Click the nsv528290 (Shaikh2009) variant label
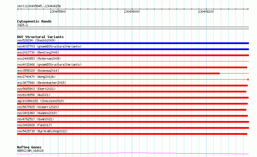 [36, 40]
